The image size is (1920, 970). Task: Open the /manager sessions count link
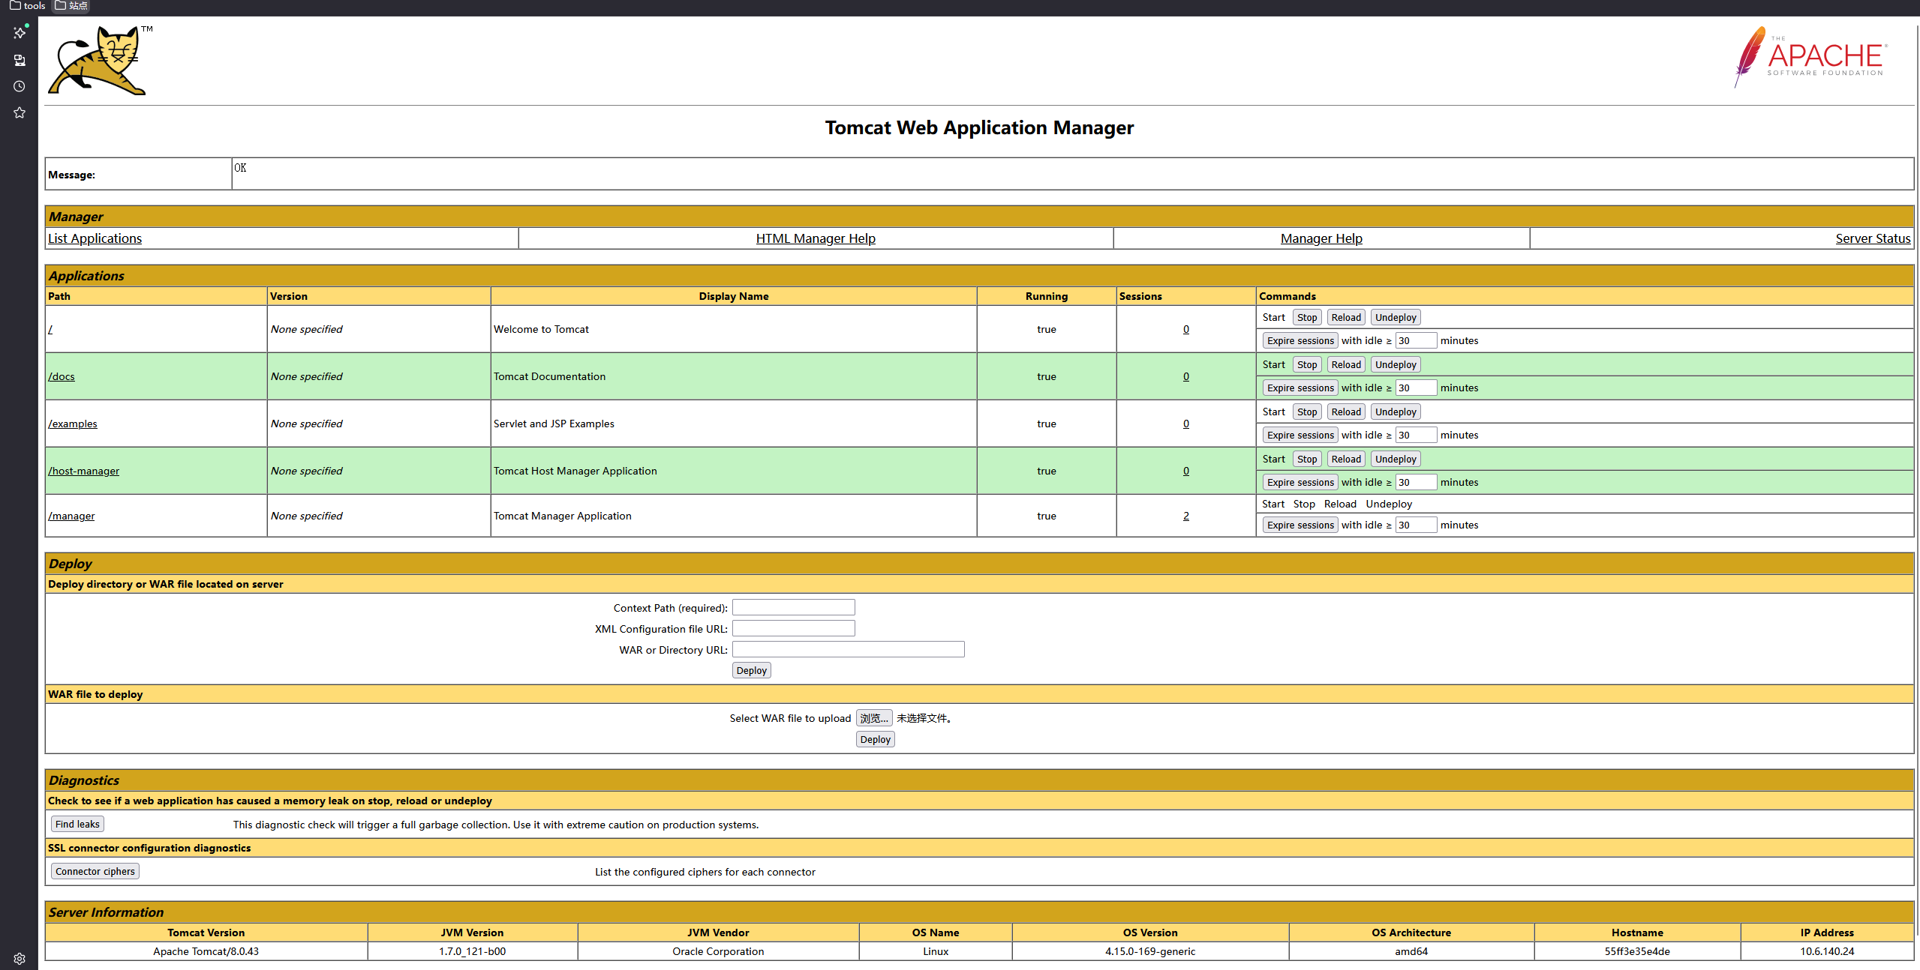click(x=1185, y=516)
